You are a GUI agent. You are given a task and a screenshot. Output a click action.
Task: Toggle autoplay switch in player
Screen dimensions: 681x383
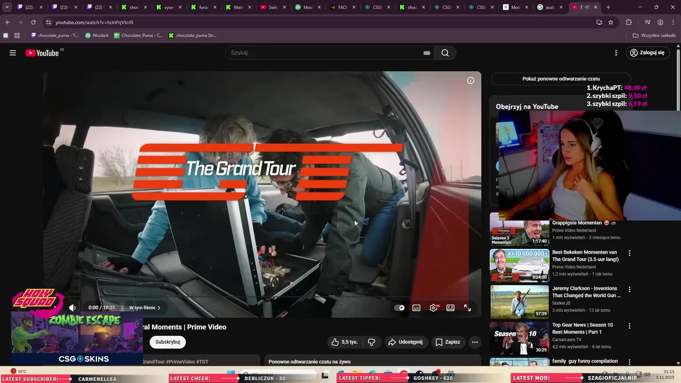tap(400, 307)
